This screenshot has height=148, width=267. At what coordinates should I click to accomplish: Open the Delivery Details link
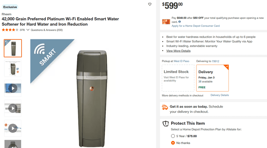220,95
